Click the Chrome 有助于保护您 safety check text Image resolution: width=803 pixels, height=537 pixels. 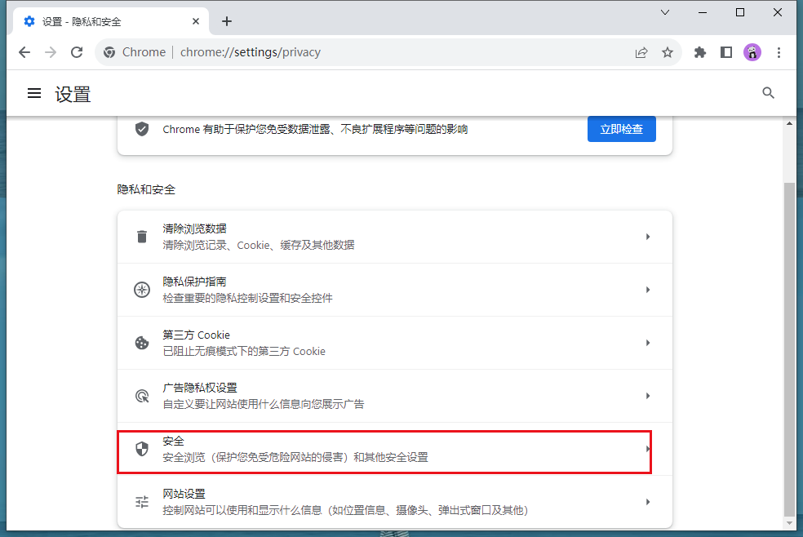(315, 129)
